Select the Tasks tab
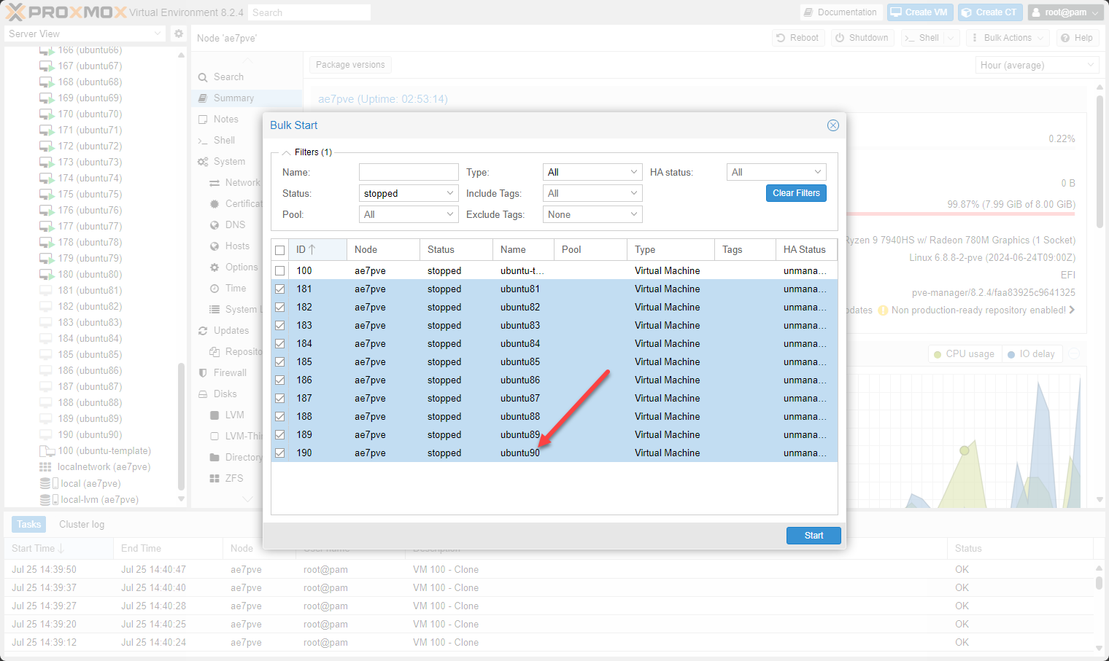 click(29, 524)
